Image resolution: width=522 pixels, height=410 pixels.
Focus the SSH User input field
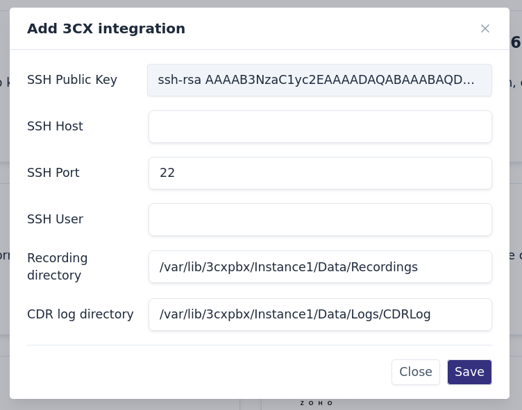click(320, 220)
